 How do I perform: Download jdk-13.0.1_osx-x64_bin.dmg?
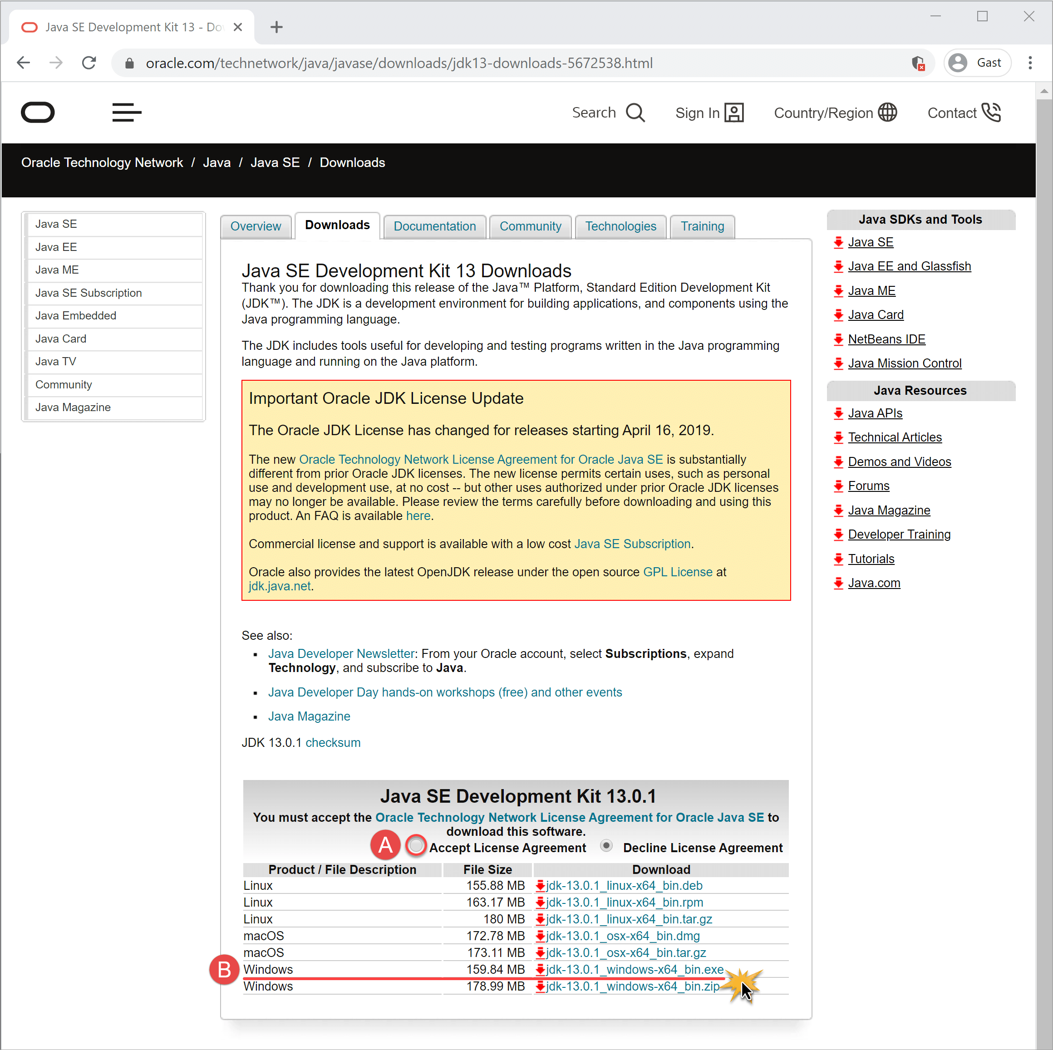click(x=623, y=936)
